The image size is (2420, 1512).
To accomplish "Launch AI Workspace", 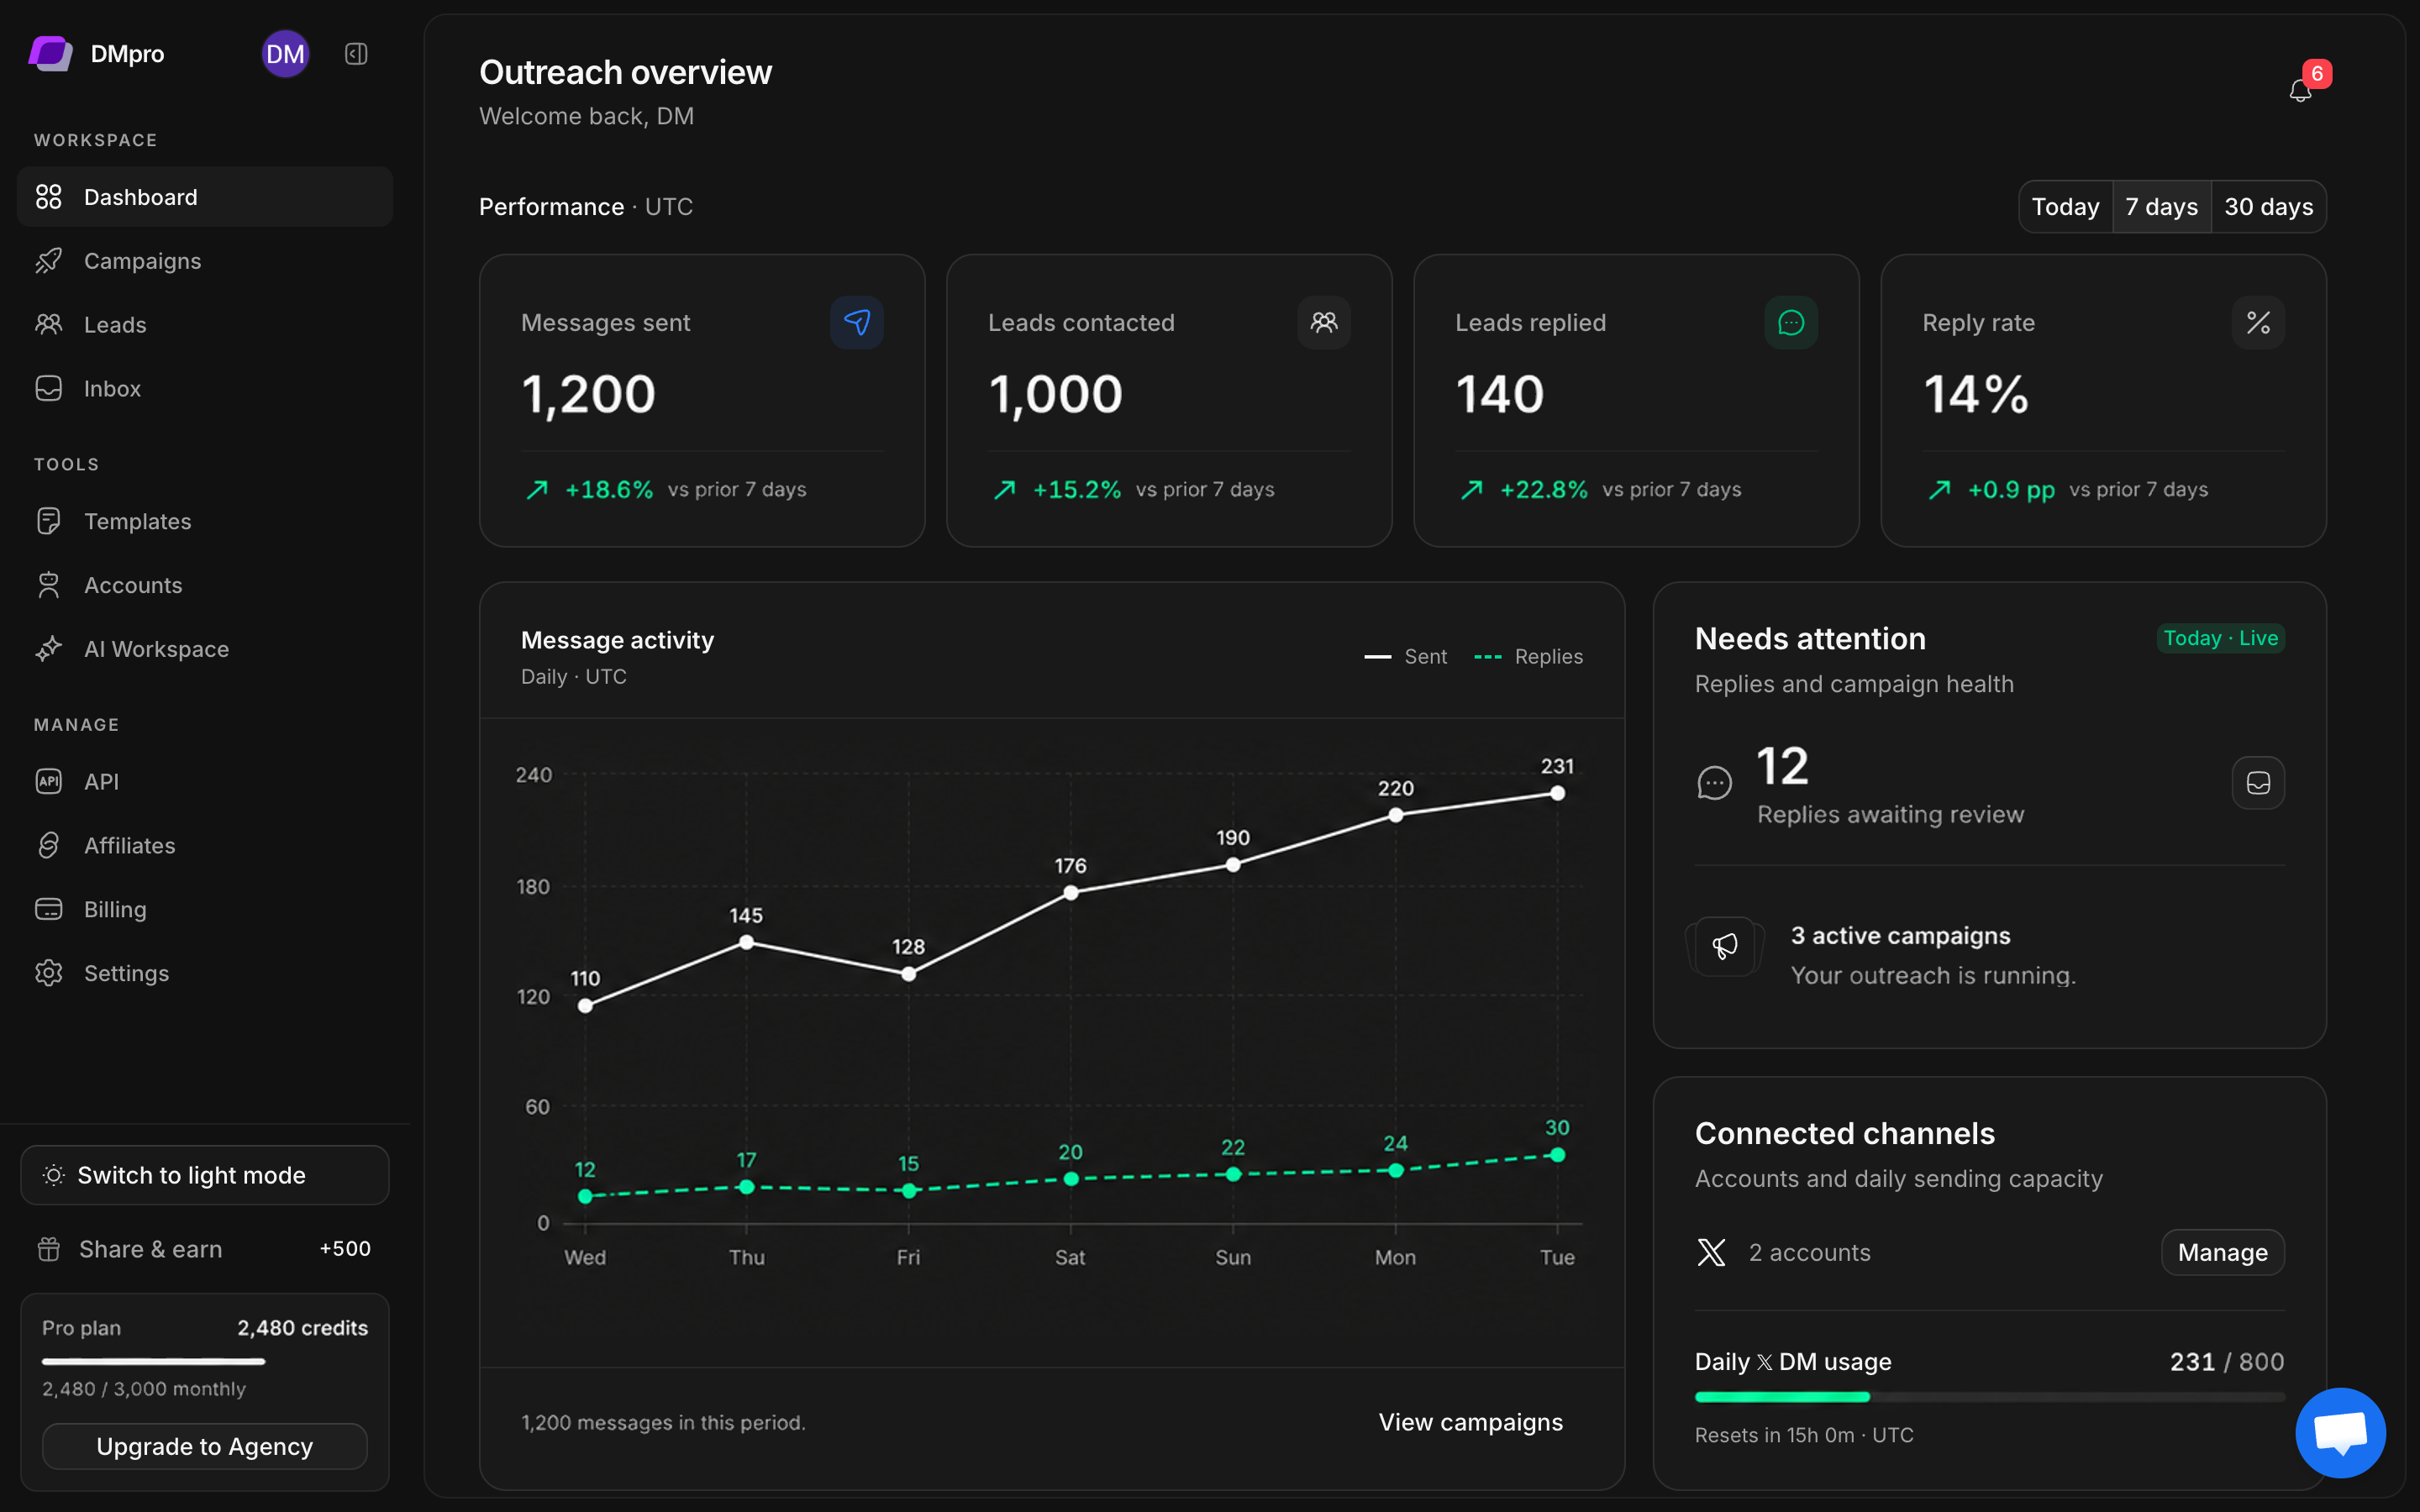I will pyautogui.click(x=205, y=650).
